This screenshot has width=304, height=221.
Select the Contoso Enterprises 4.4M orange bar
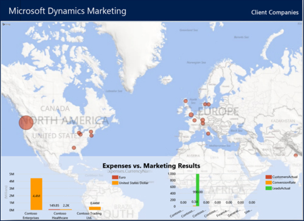pyautogui.click(x=36, y=194)
